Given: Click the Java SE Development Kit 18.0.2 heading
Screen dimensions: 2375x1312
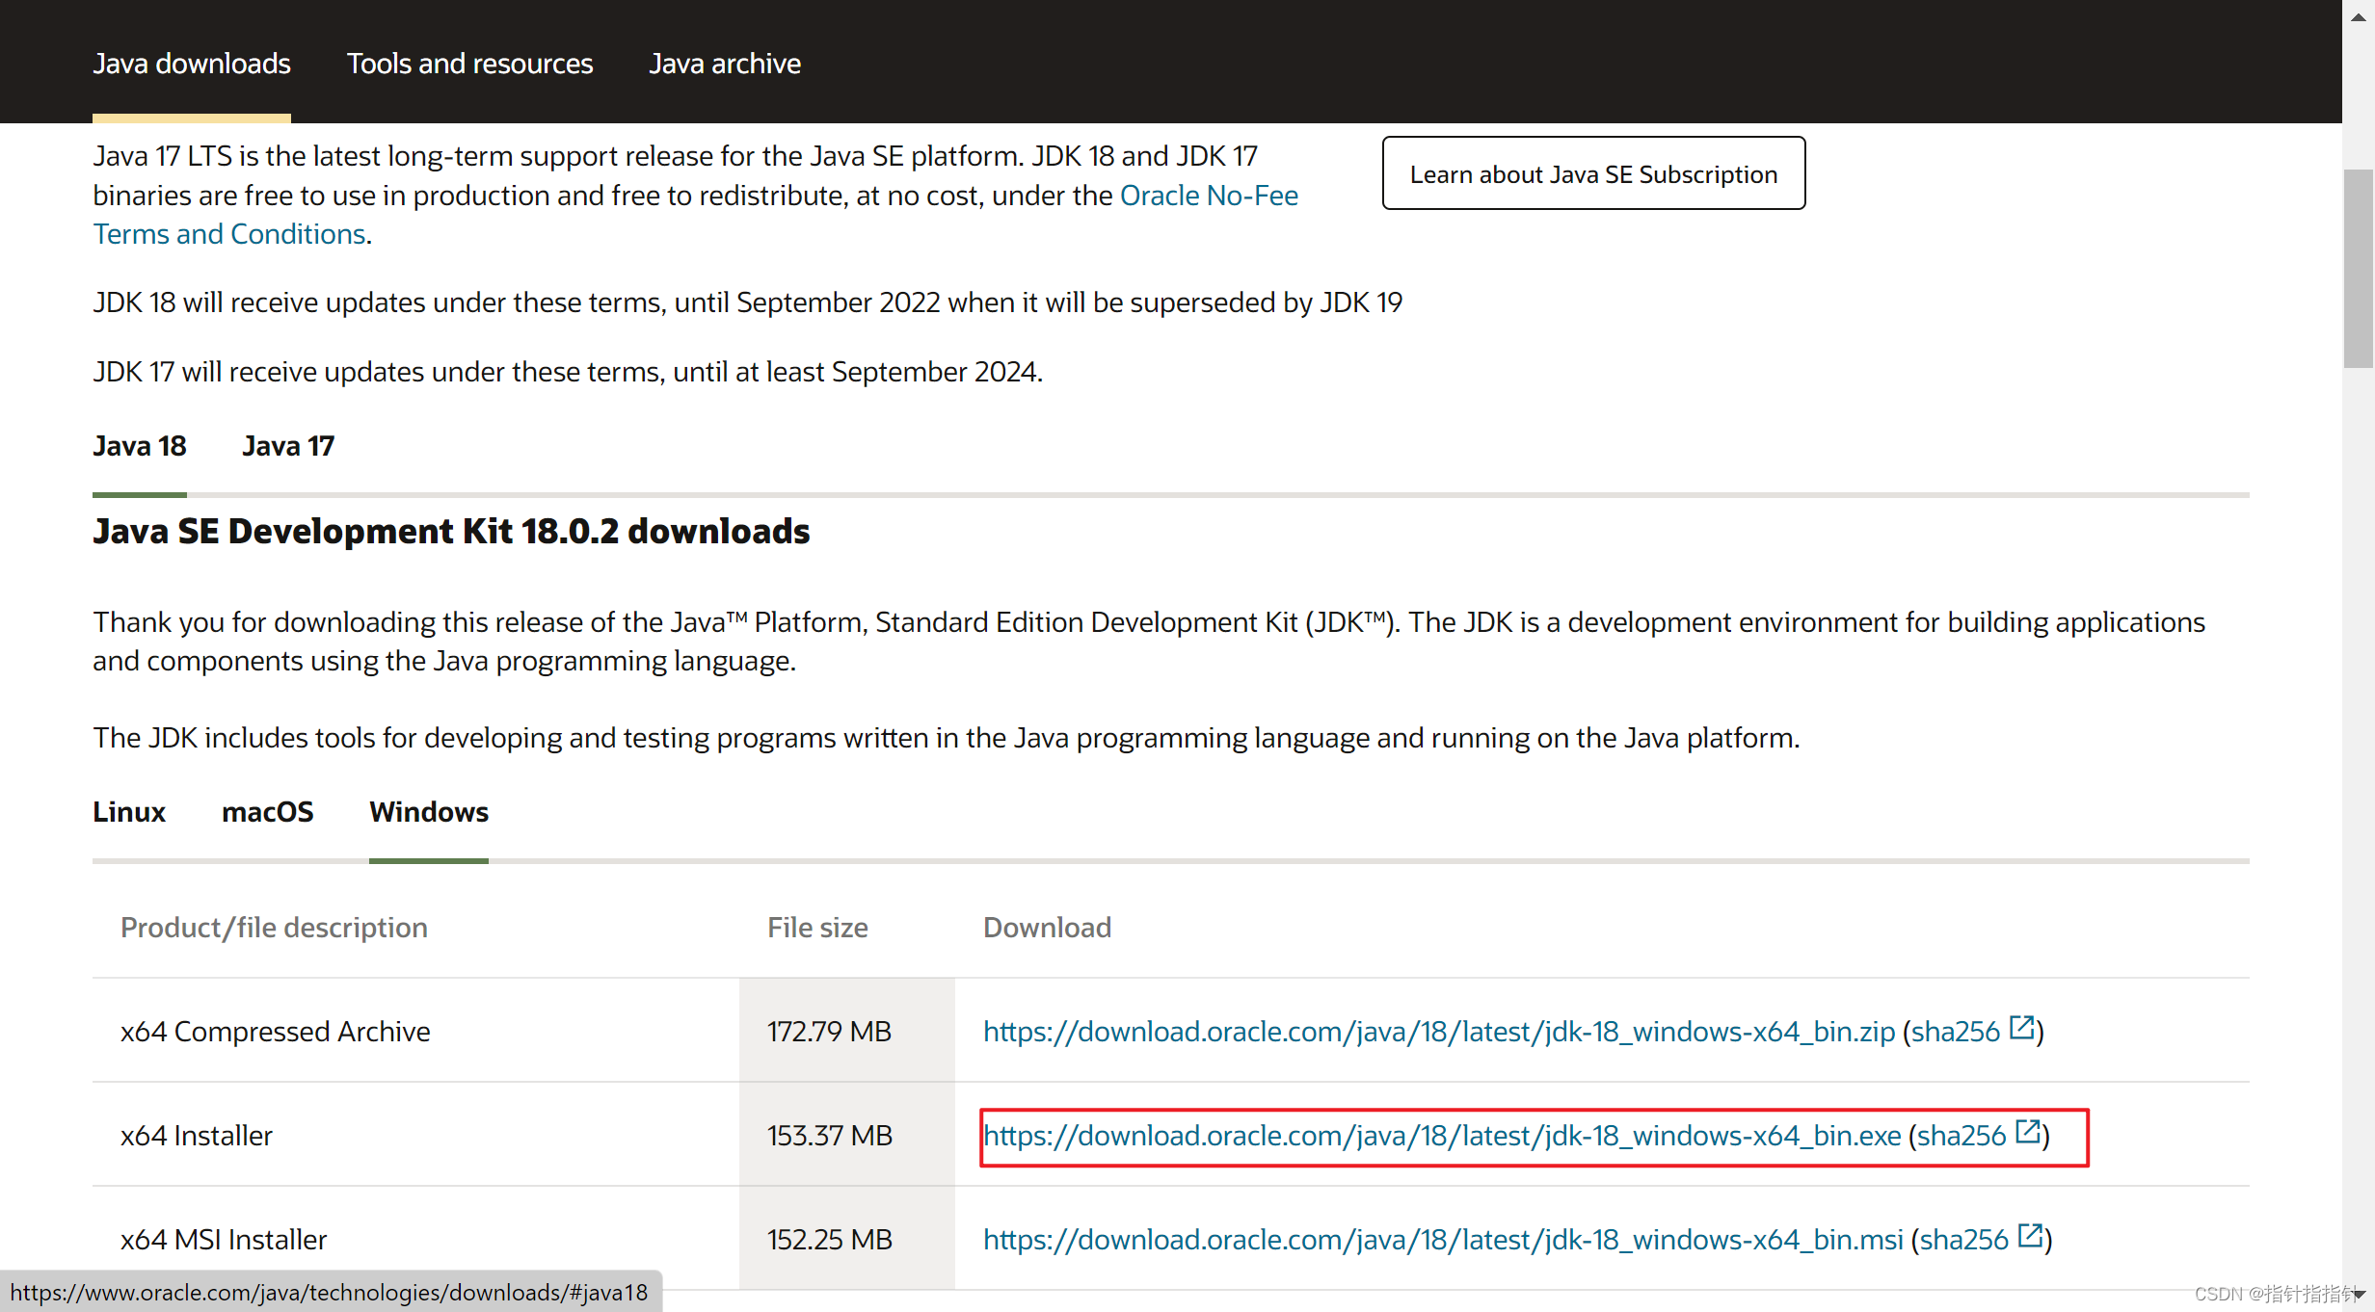Looking at the screenshot, I should (x=451, y=531).
